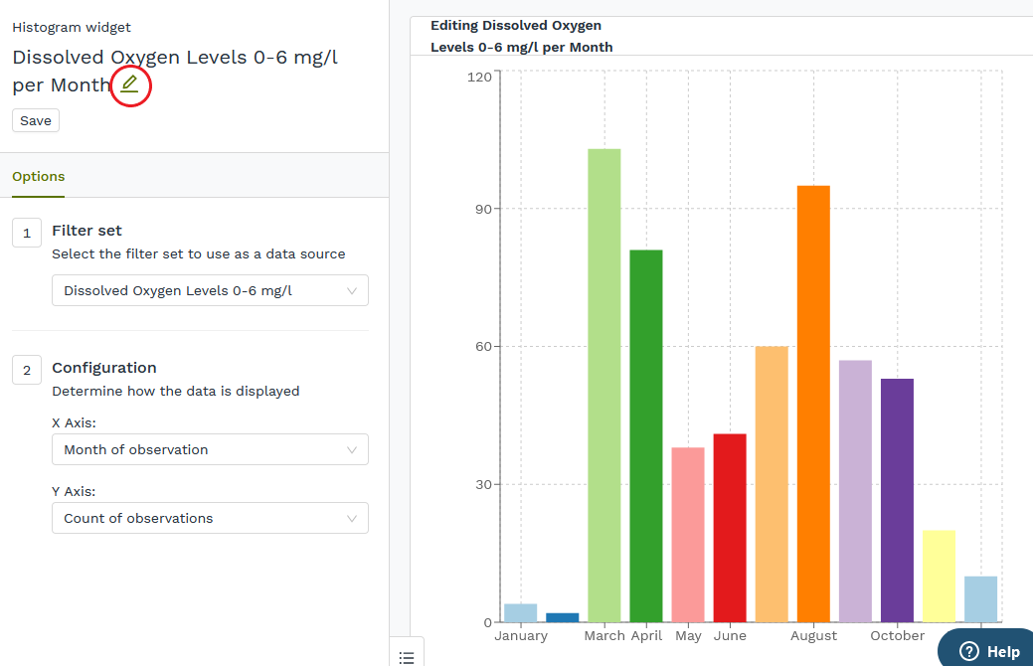
Task: Select the small dark blue February bar
Action: click(563, 617)
